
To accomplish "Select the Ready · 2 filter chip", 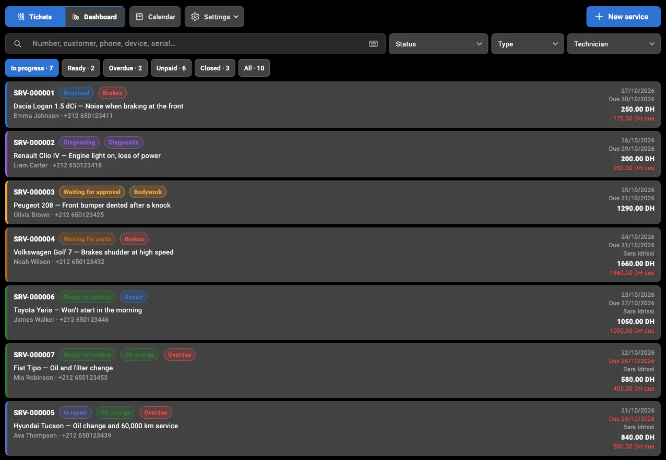I will pos(81,68).
